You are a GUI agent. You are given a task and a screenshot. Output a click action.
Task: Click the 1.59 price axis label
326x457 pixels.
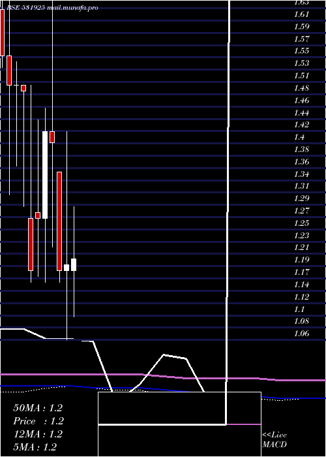click(302, 27)
